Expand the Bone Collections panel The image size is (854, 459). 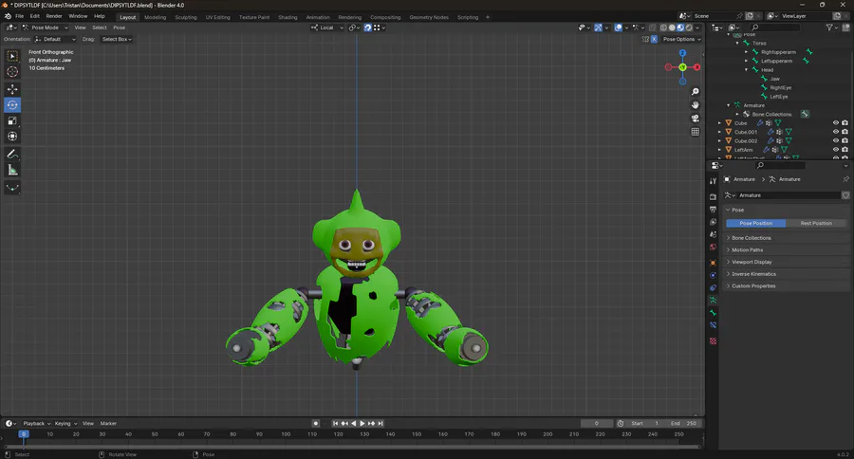787,238
